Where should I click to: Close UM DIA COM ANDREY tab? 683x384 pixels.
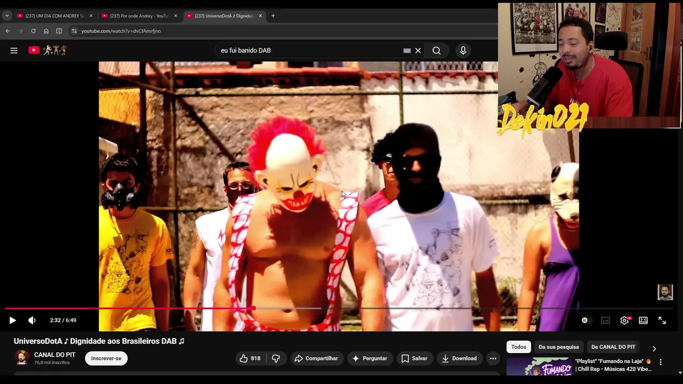coord(91,16)
